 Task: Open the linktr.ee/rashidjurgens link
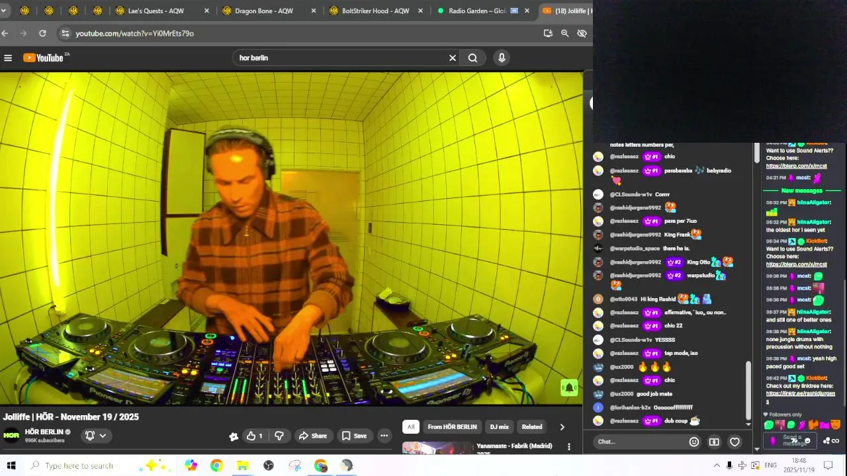(x=800, y=397)
